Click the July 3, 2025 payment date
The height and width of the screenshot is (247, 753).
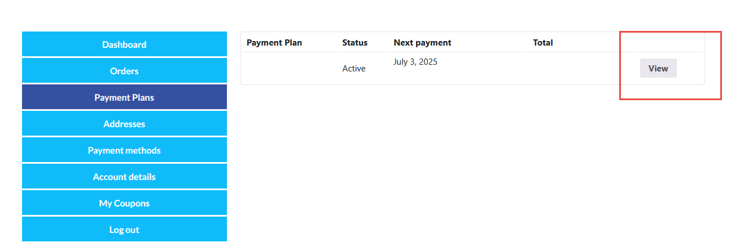[x=415, y=62]
